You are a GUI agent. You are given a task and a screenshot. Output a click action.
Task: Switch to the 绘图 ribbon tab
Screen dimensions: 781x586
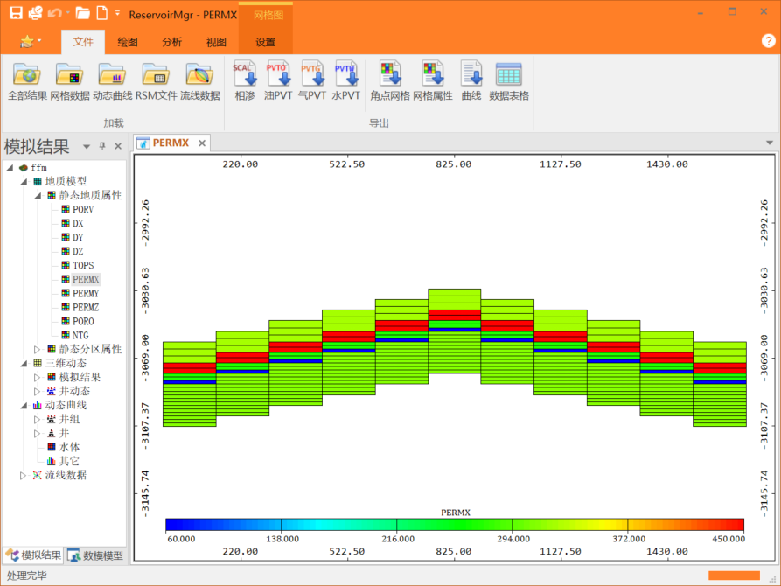[128, 42]
